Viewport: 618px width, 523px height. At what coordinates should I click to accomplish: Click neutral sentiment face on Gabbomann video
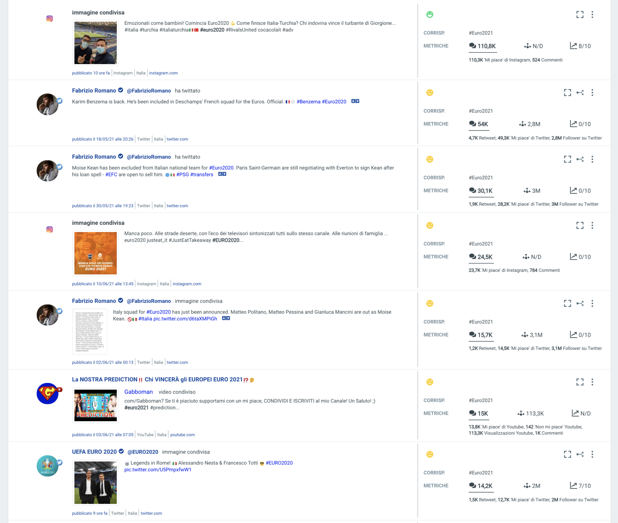pos(430,382)
